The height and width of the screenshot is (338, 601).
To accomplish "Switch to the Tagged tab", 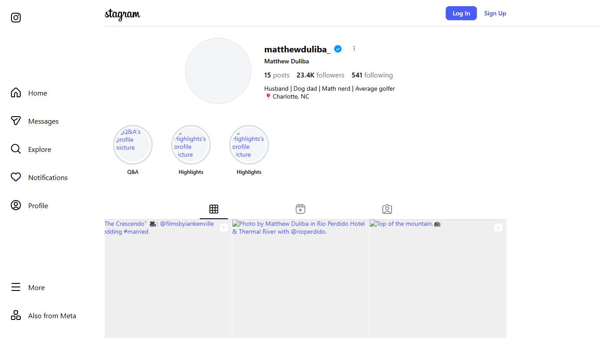I will tap(387, 209).
